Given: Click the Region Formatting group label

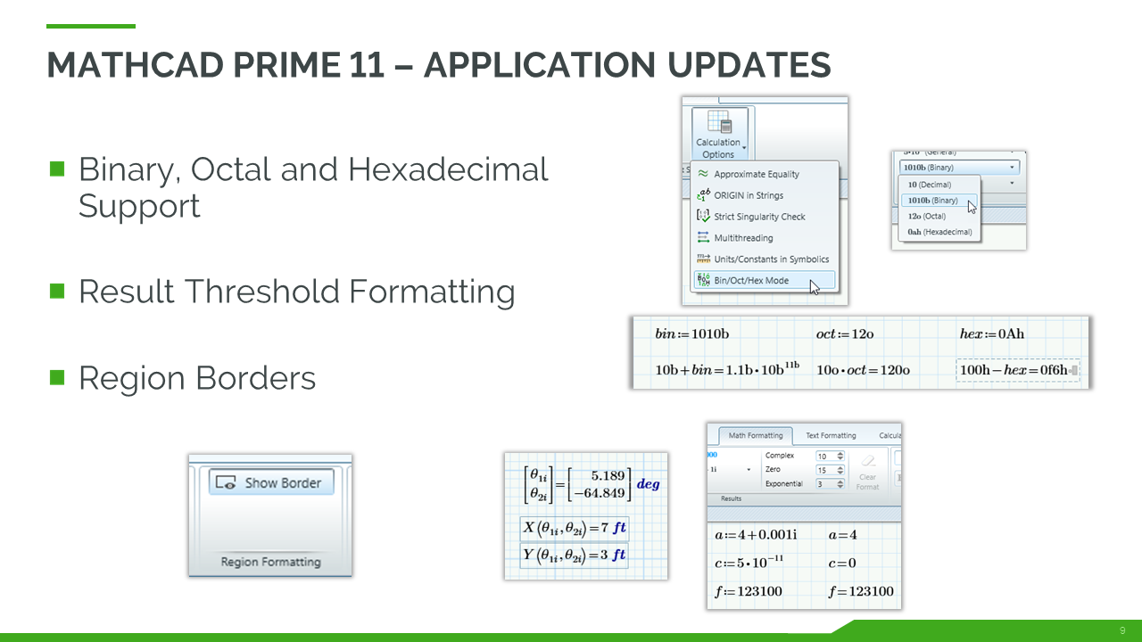Looking at the screenshot, I should 270,562.
